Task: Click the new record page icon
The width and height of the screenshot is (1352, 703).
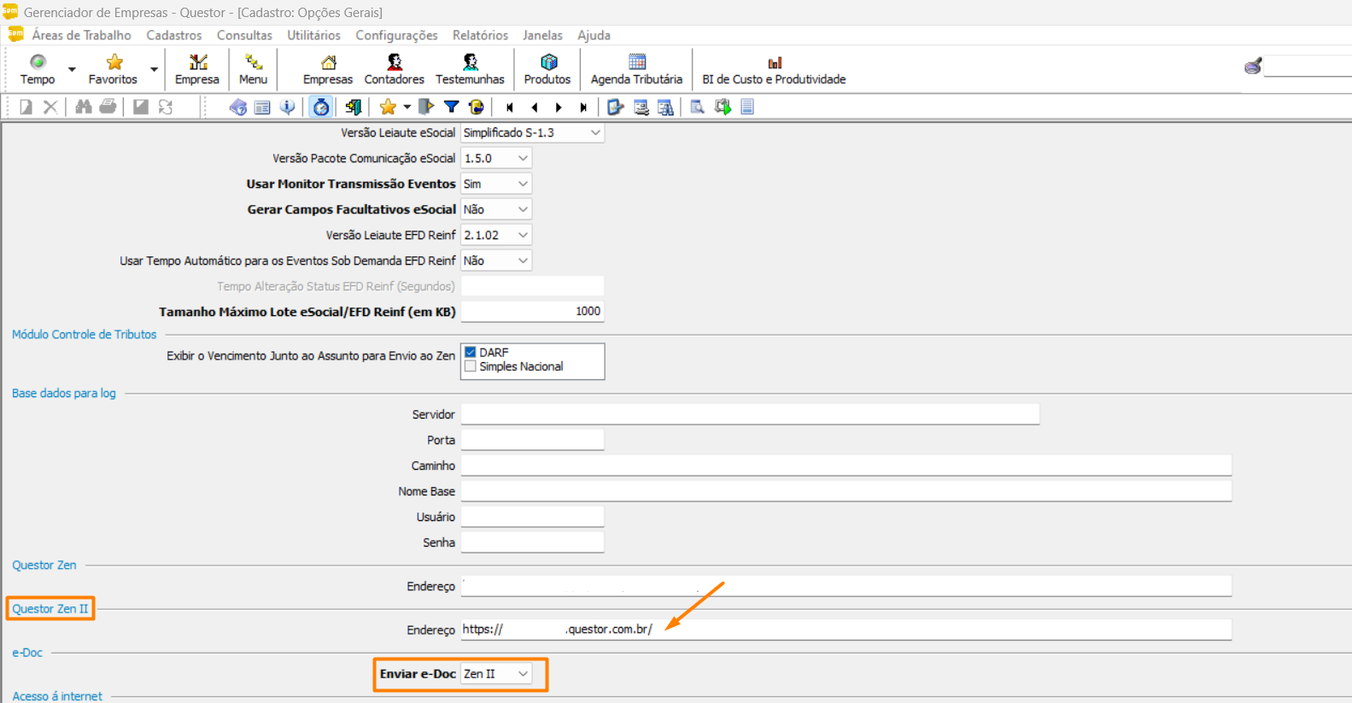Action: 26,107
